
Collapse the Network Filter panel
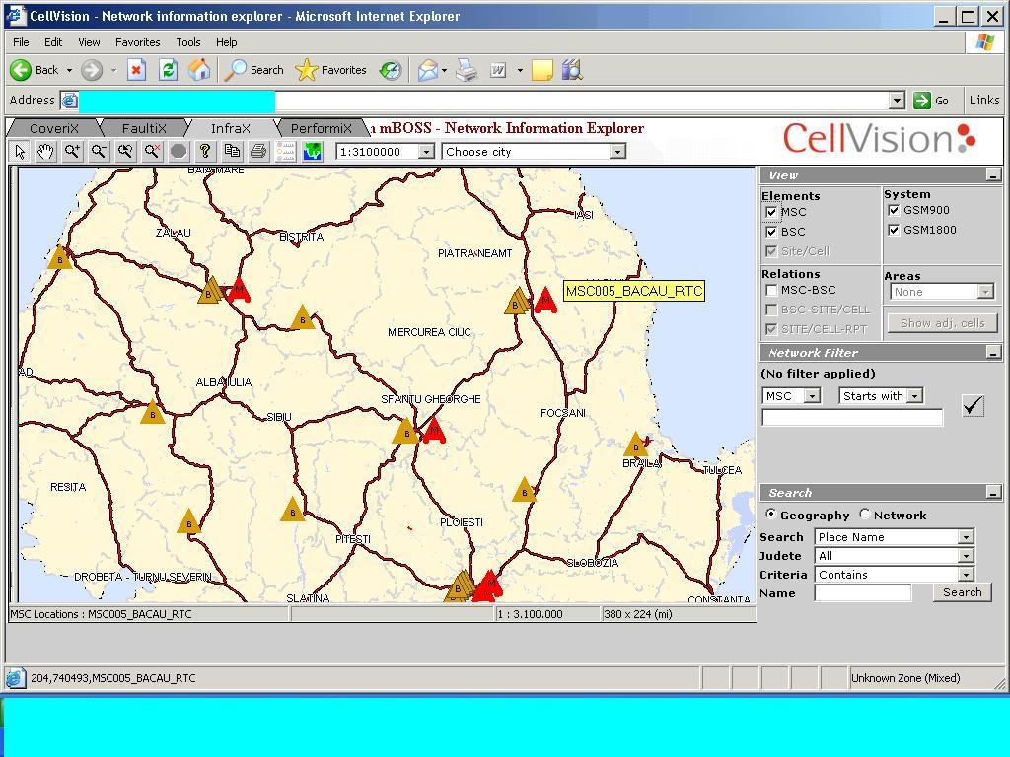994,353
